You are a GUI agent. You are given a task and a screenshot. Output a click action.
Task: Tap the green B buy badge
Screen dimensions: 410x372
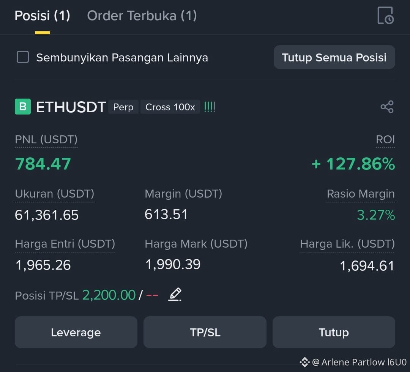tap(23, 107)
